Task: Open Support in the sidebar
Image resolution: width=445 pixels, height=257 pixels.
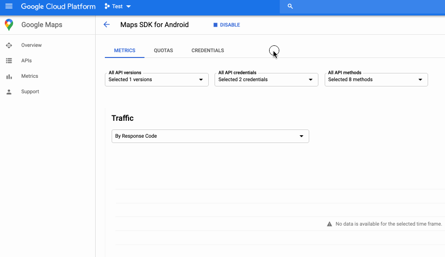Action: click(x=30, y=92)
